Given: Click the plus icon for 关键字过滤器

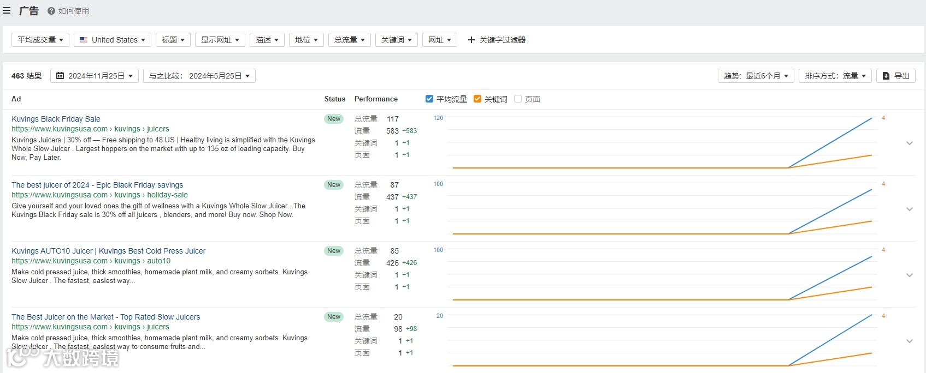Looking at the screenshot, I should point(471,40).
